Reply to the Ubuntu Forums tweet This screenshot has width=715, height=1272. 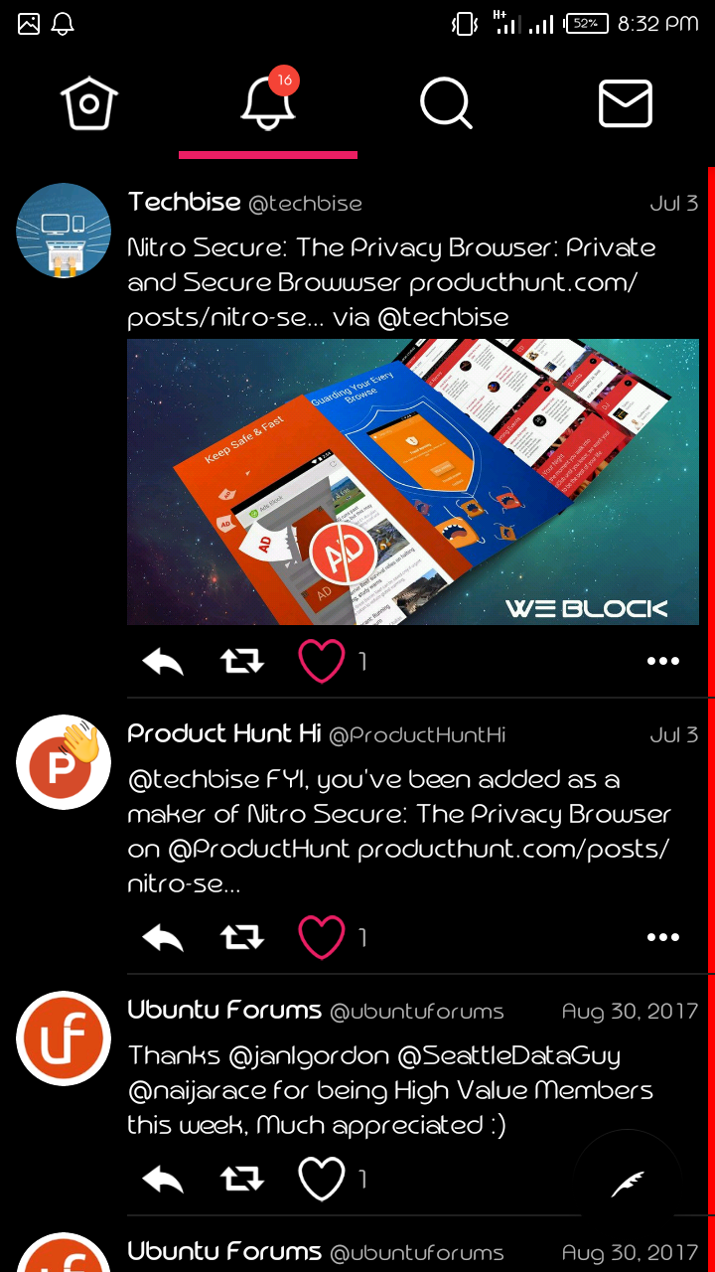tap(163, 1179)
